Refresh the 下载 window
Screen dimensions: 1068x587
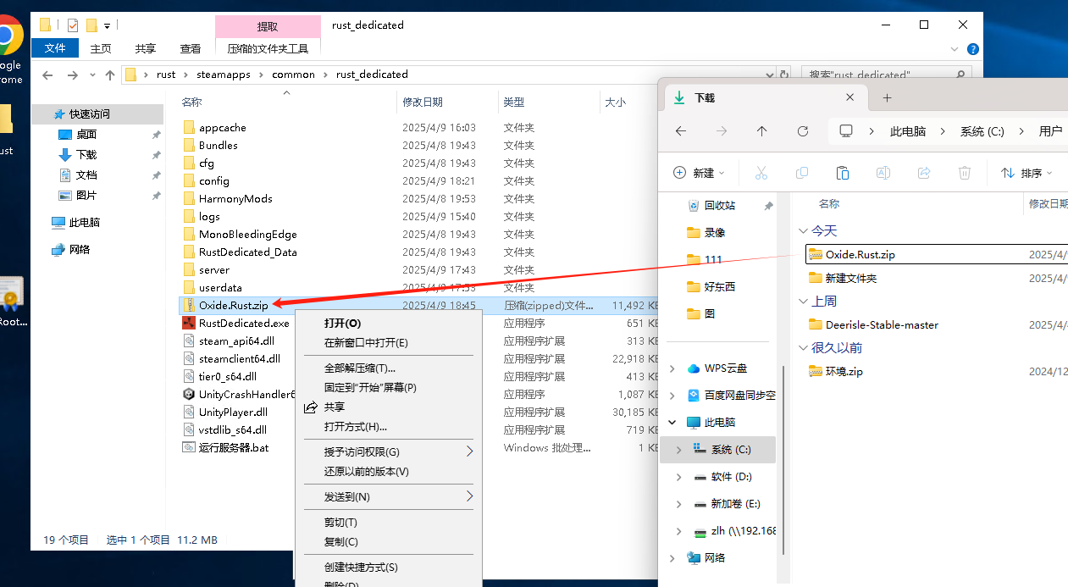pyautogui.click(x=803, y=131)
